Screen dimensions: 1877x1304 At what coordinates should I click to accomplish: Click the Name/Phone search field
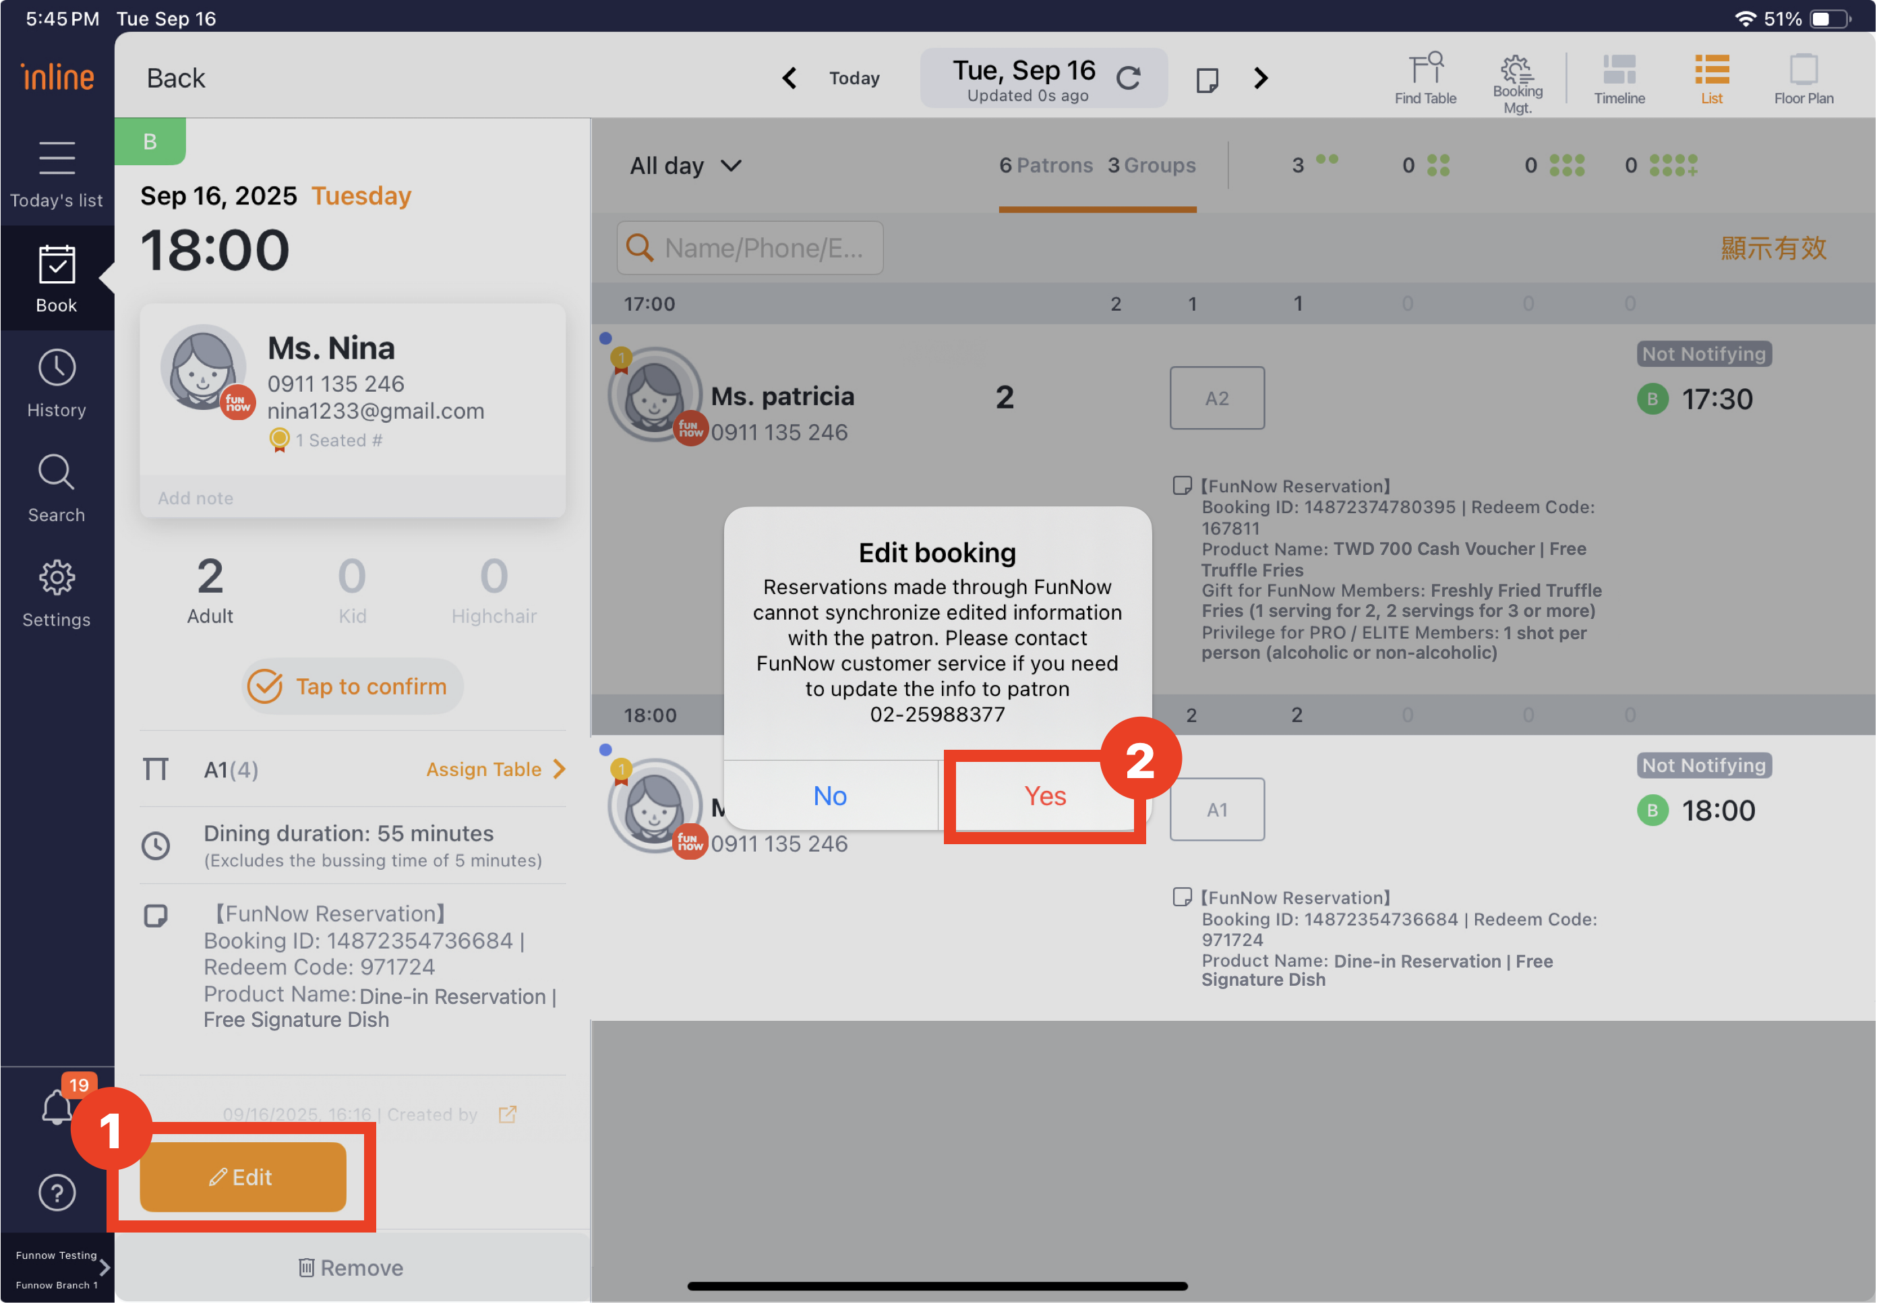[749, 247]
